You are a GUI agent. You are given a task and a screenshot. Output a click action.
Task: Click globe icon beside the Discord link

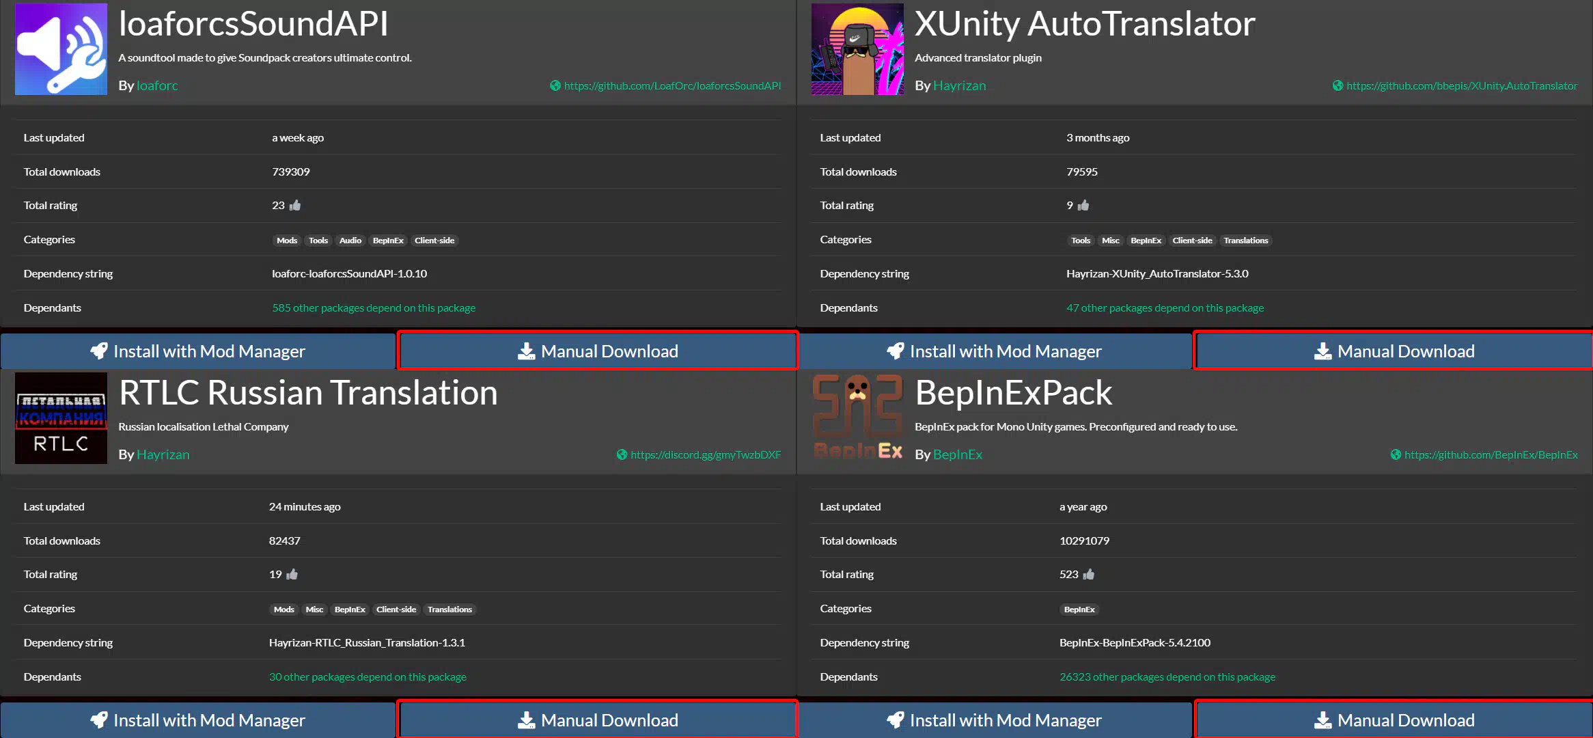[622, 454]
